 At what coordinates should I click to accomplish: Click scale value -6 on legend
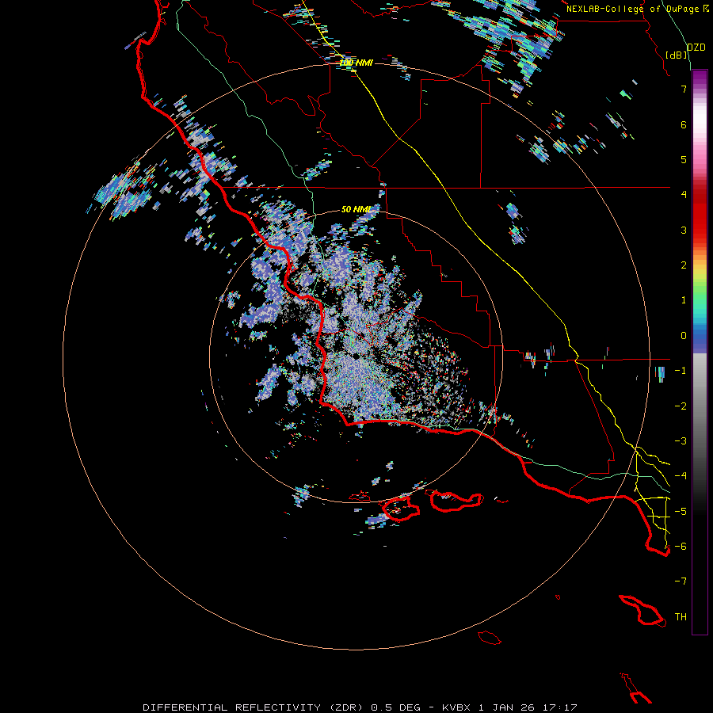click(x=681, y=547)
